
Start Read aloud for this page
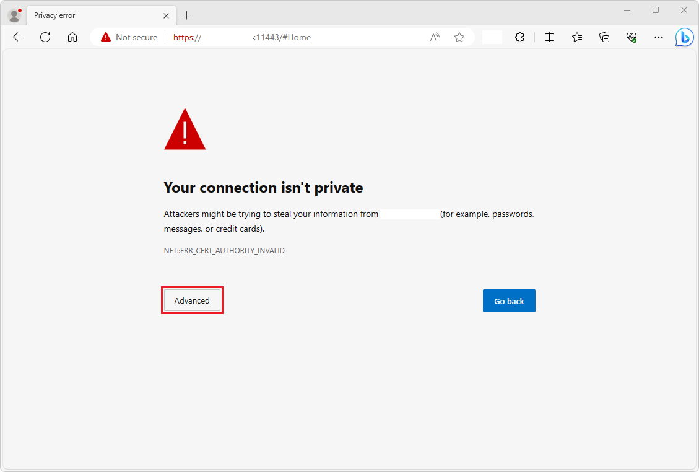click(x=435, y=37)
